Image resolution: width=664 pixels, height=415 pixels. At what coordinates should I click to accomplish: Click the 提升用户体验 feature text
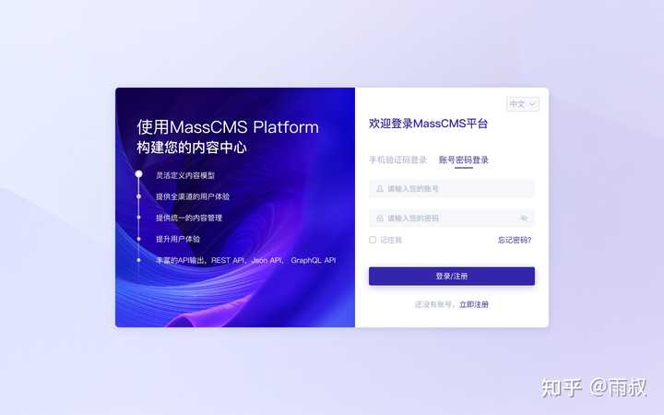click(x=178, y=239)
